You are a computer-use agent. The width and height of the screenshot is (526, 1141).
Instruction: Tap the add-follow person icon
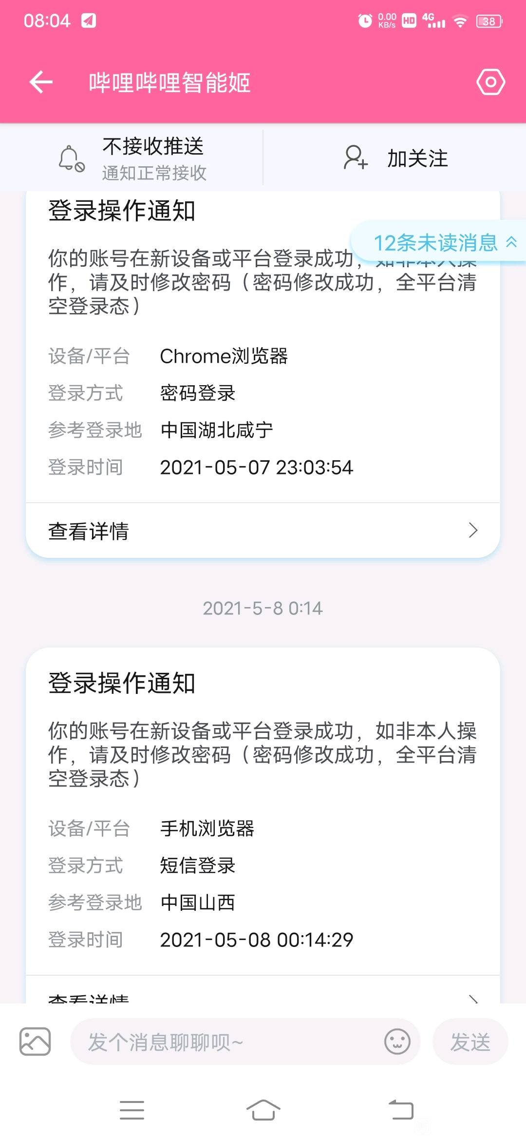pos(356,158)
